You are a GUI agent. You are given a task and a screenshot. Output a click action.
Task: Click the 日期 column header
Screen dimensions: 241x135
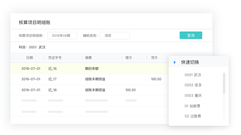[x=29, y=58]
